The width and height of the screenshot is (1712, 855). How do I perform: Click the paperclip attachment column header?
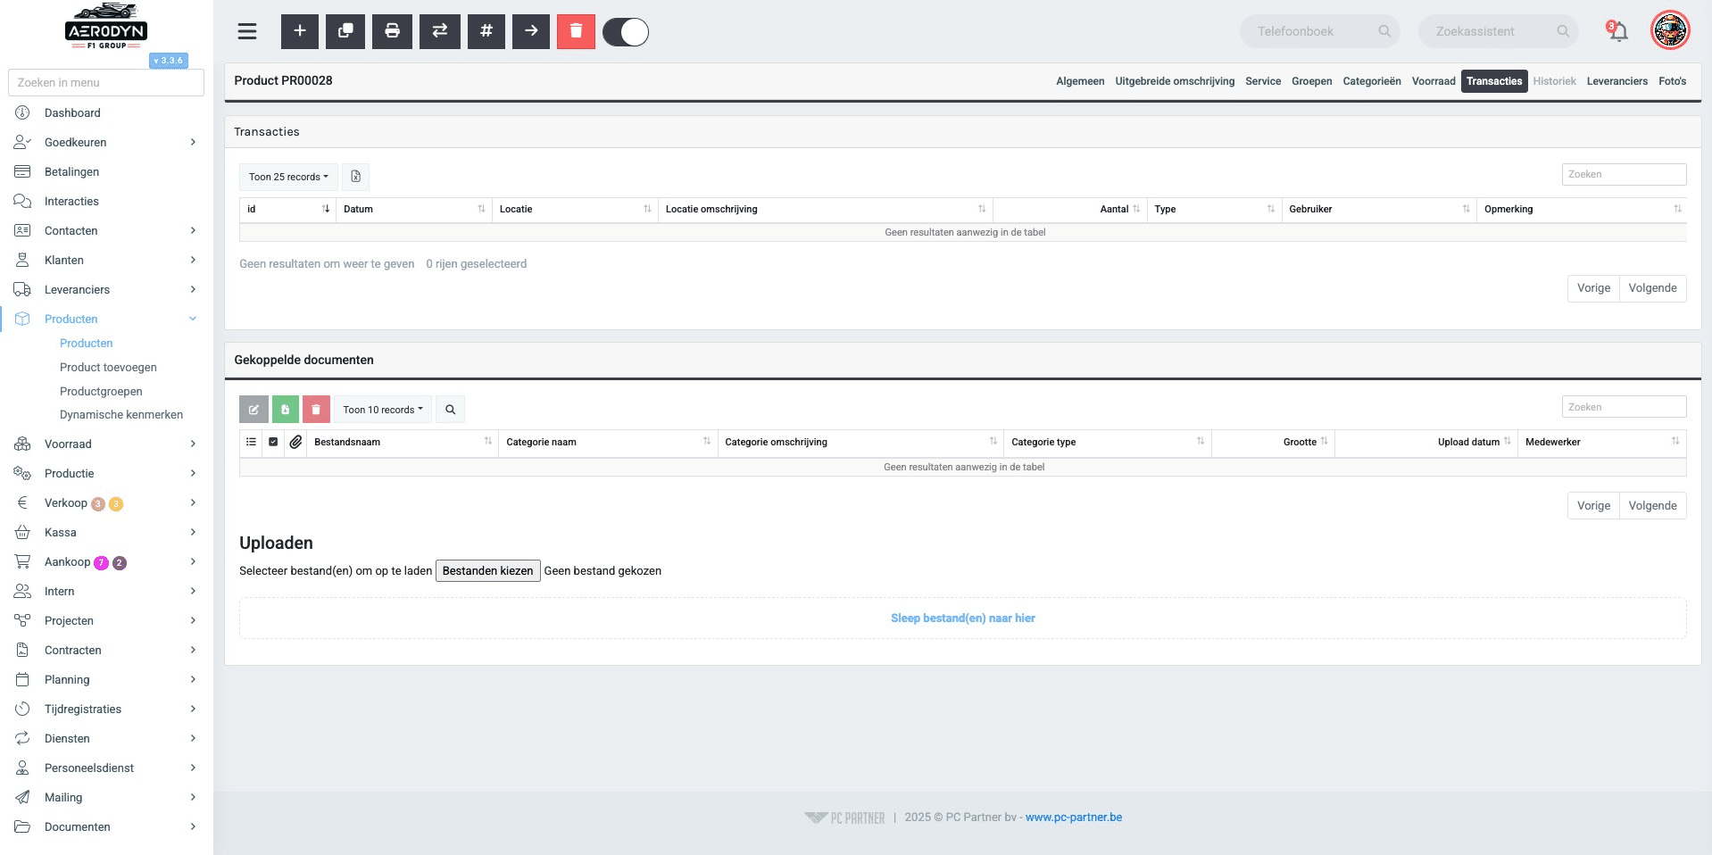coord(295,442)
